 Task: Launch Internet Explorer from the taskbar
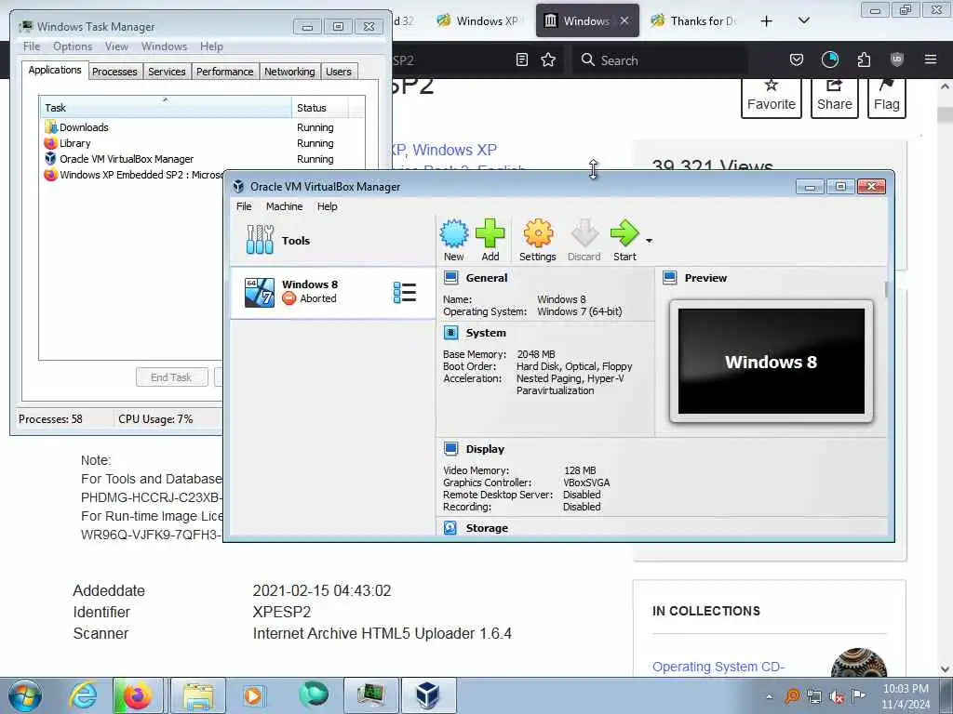pyautogui.click(x=83, y=695)
